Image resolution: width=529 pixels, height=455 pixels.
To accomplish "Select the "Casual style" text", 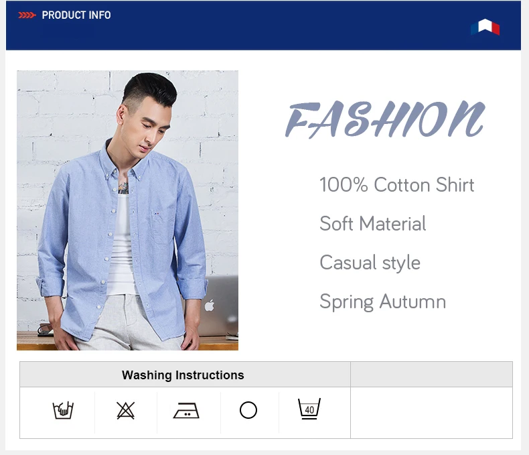I will coord(370,263).
